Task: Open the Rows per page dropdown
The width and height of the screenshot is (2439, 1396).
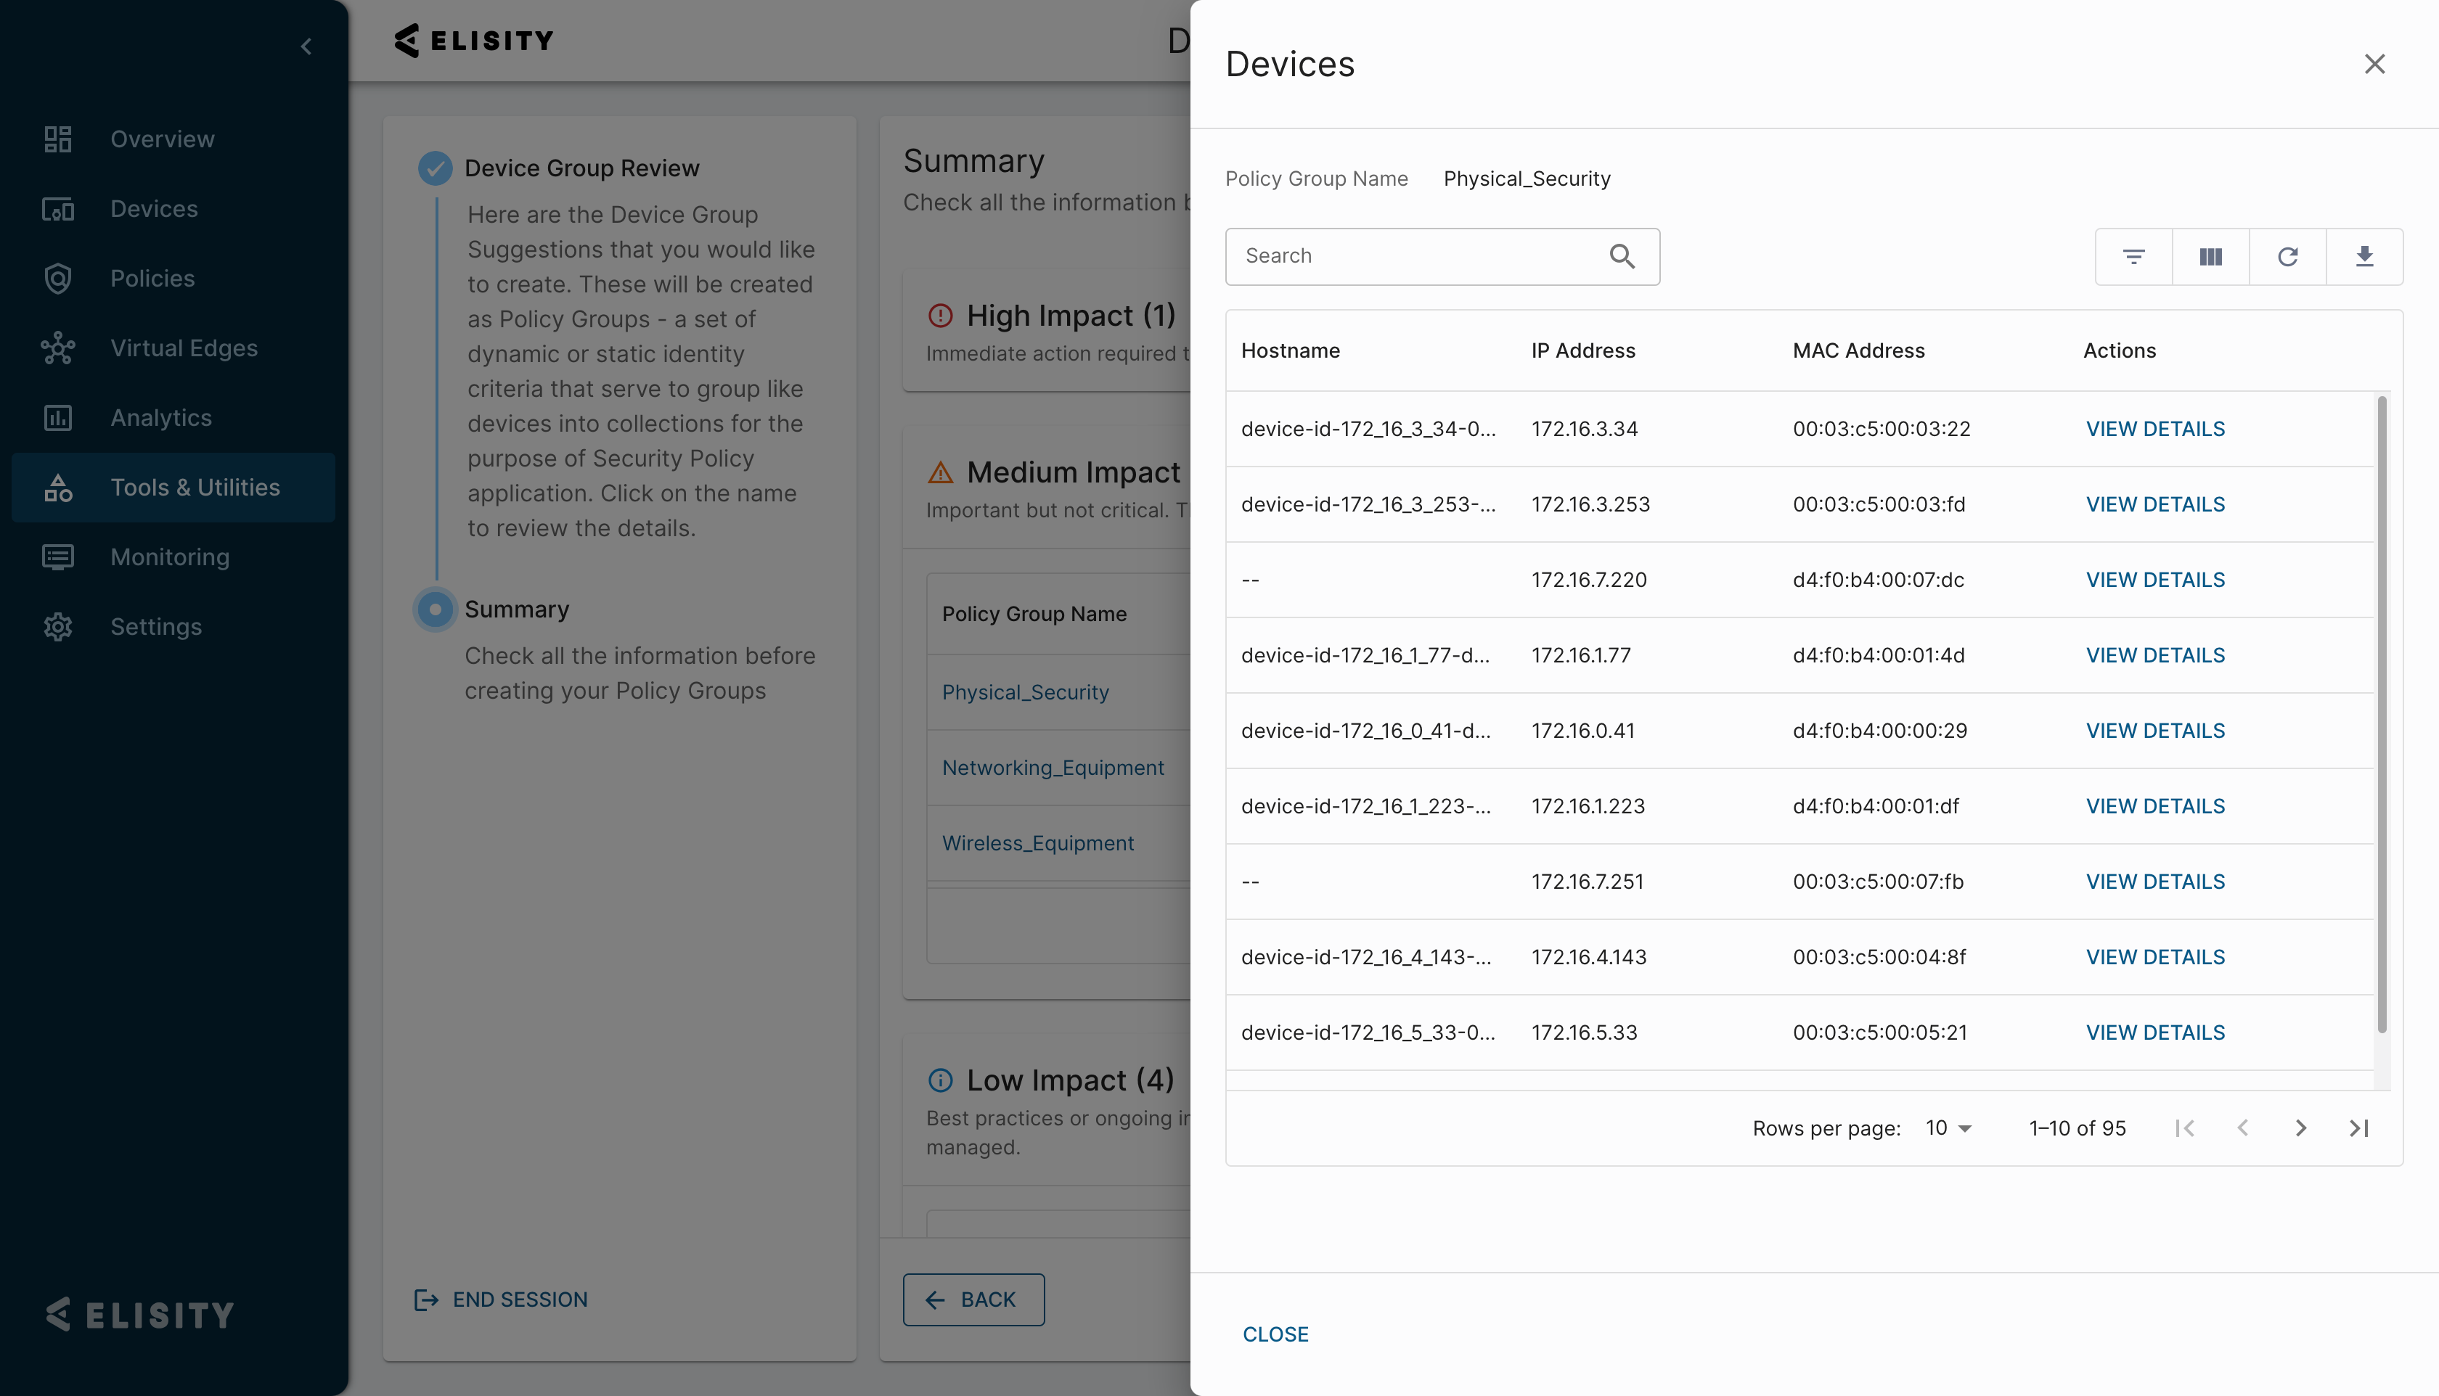Action: coord(1948,1128)
